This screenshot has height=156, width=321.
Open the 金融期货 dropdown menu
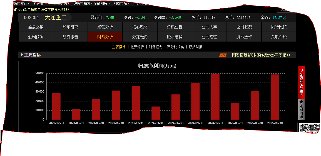(x=102, y=4)
